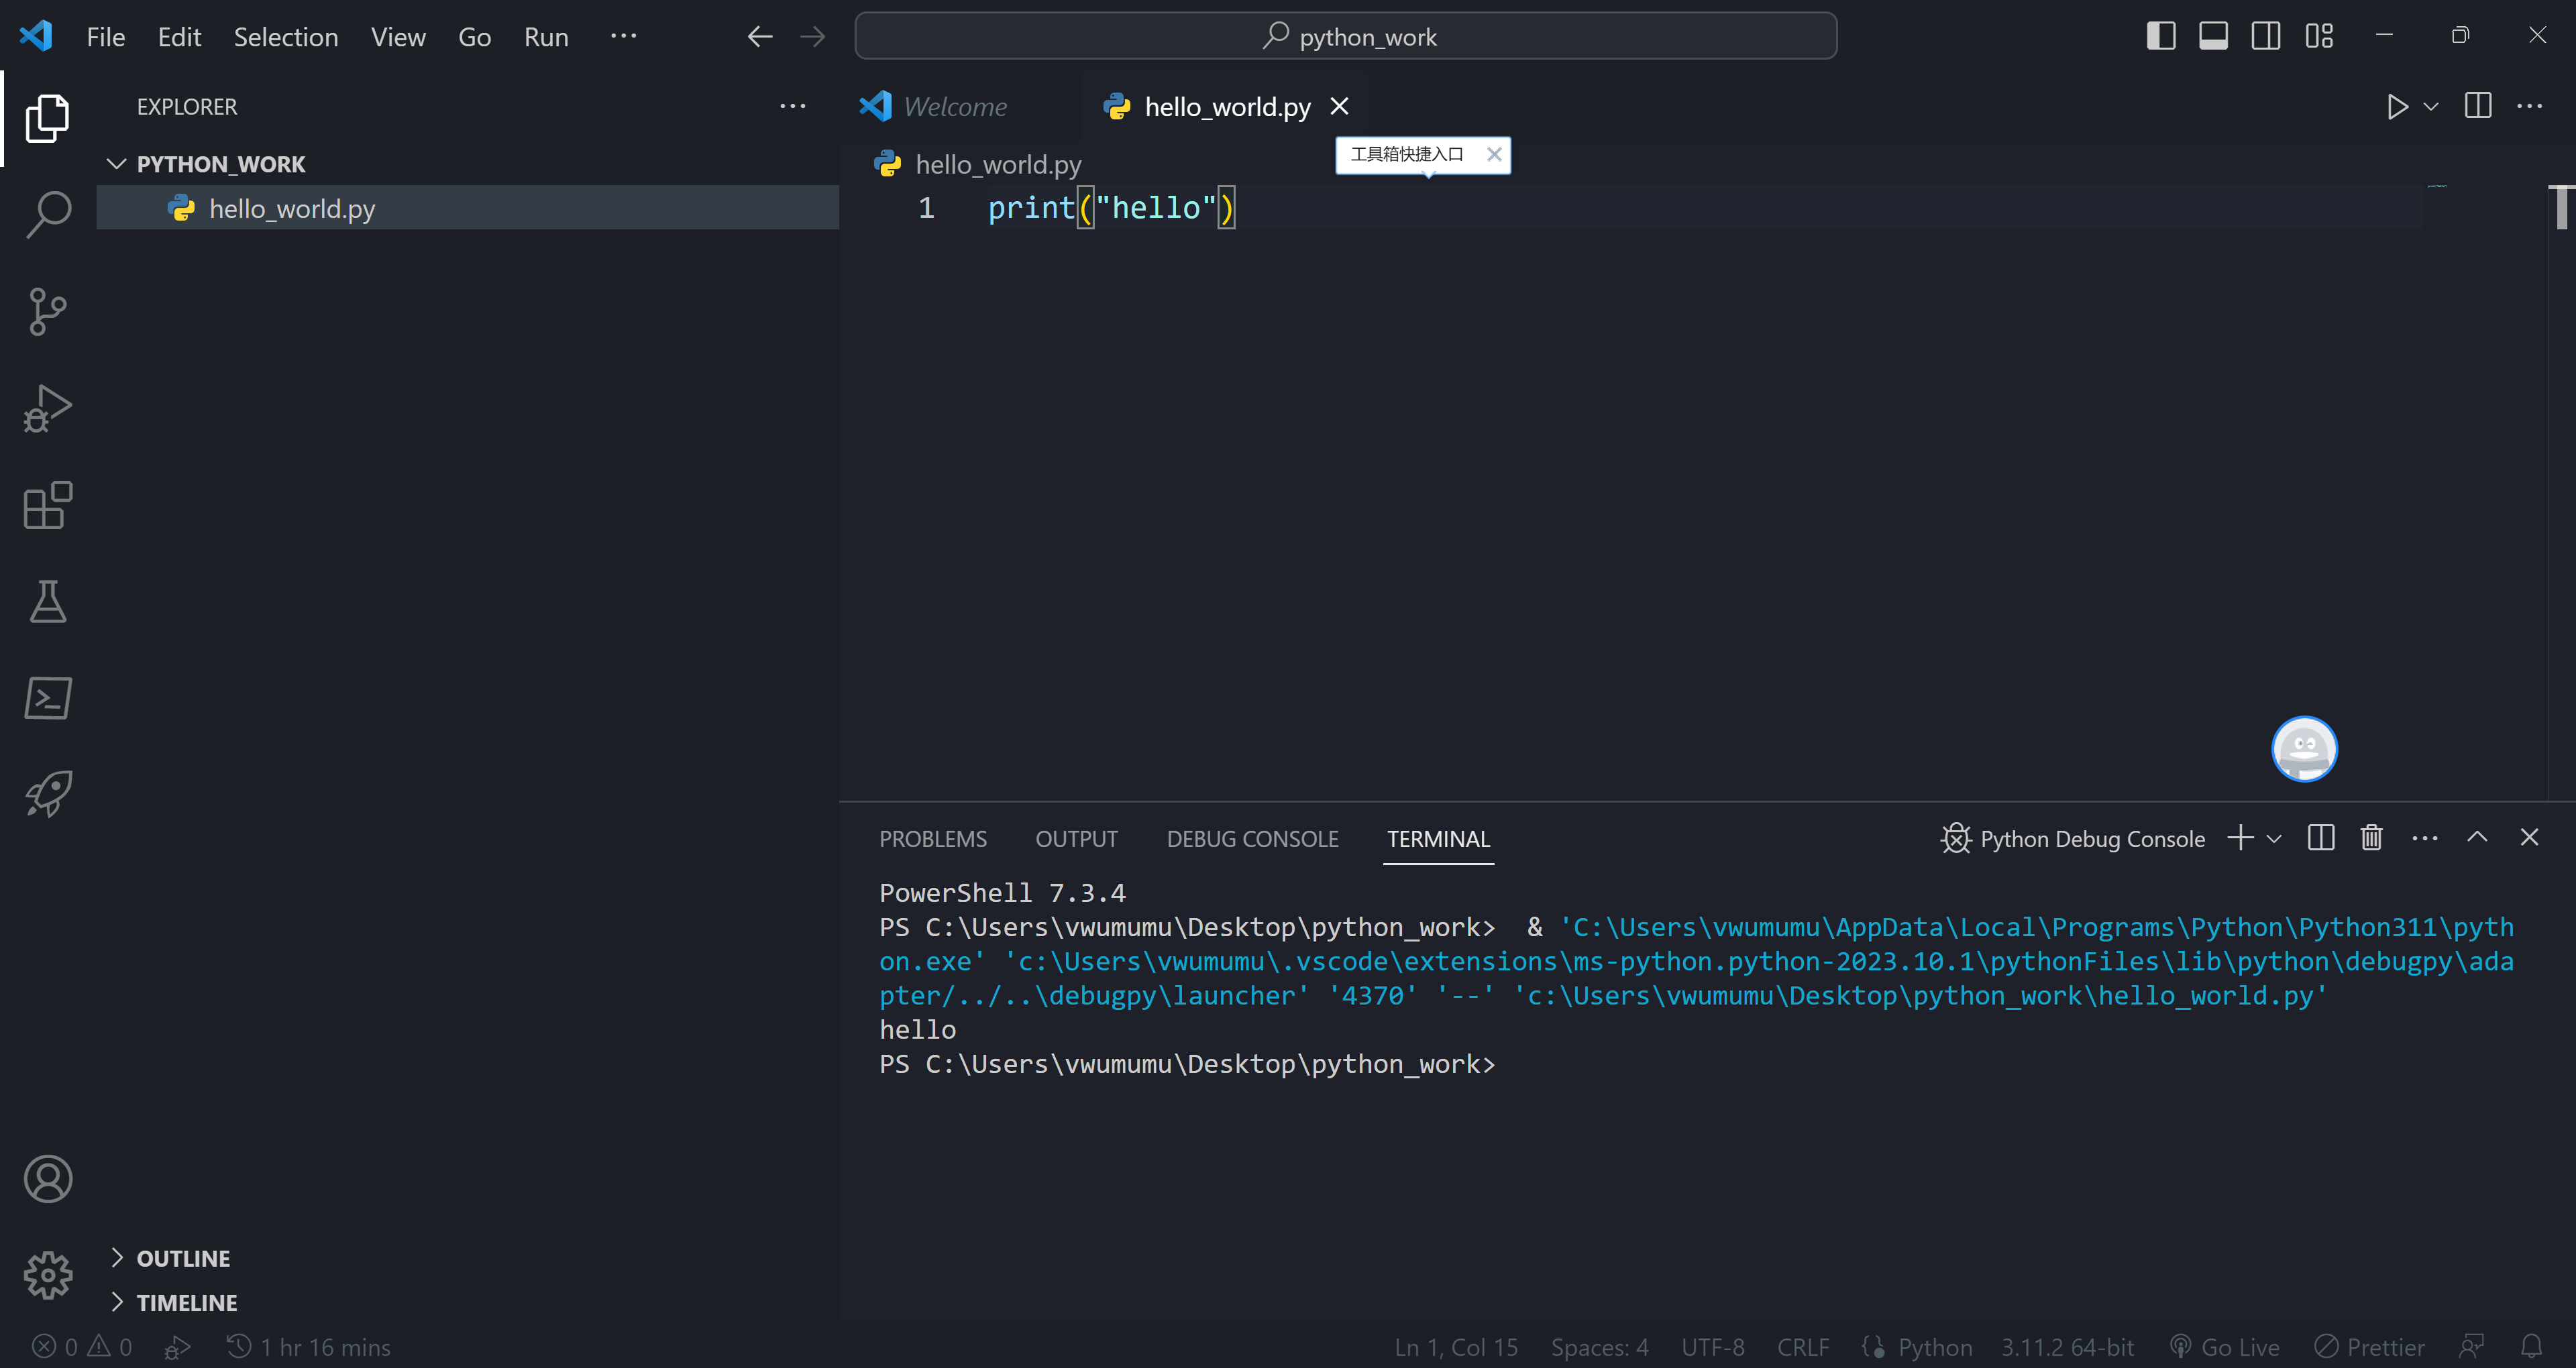Open the Manage gear settings icon
This screenshot has height=1368, width=2576.
pos(47,1275)
